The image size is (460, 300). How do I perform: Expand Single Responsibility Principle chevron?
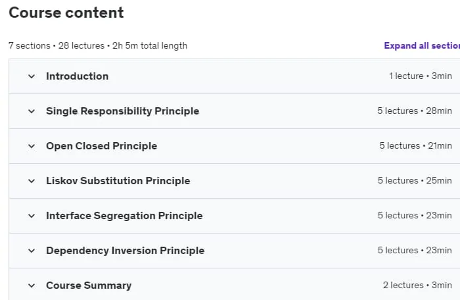32,111
